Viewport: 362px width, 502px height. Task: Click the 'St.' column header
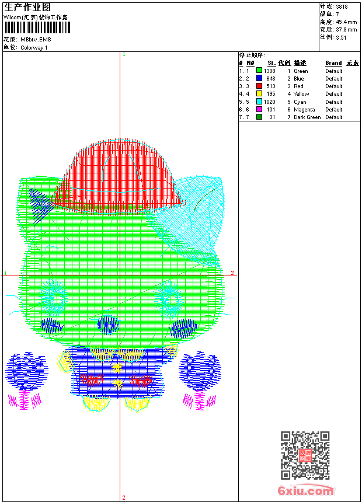coord(271,63)
